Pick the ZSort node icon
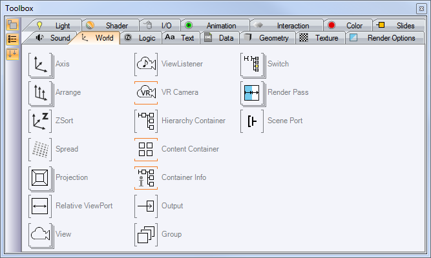Screen dimensions: 431x258 40,121
